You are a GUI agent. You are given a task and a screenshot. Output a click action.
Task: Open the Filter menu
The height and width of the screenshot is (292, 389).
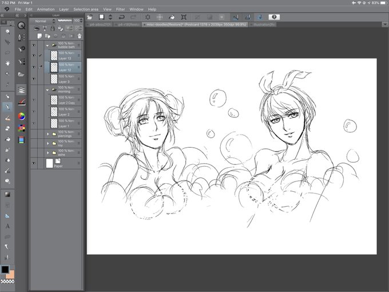point(121,9)
